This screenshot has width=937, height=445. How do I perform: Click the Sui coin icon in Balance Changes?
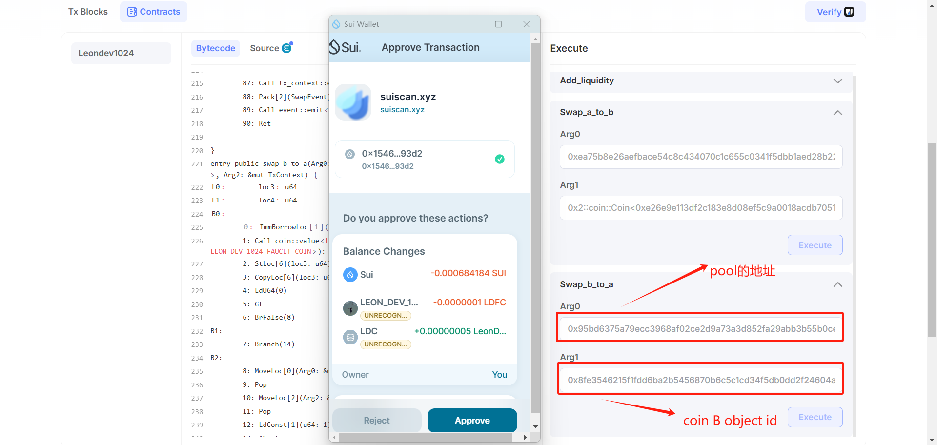[x=350, y=275]
